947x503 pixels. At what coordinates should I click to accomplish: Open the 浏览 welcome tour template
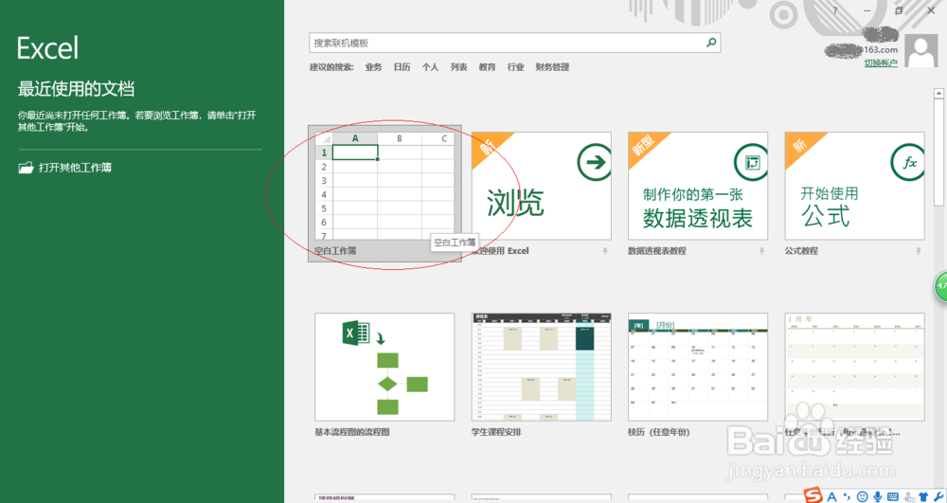click(541, 187)
